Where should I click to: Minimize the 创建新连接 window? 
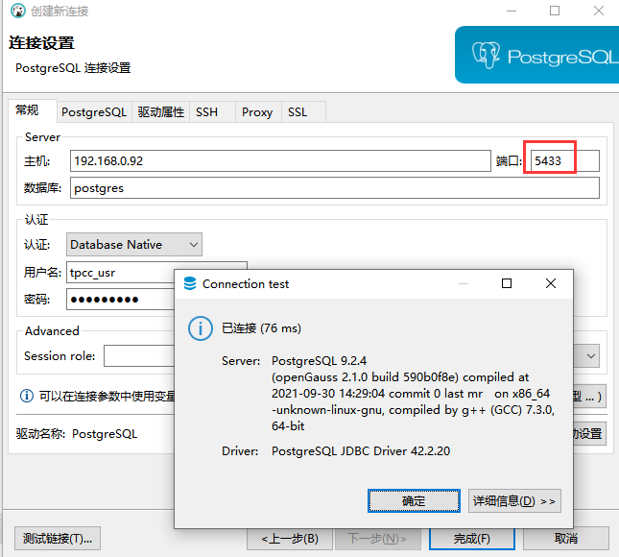[512, 12]
